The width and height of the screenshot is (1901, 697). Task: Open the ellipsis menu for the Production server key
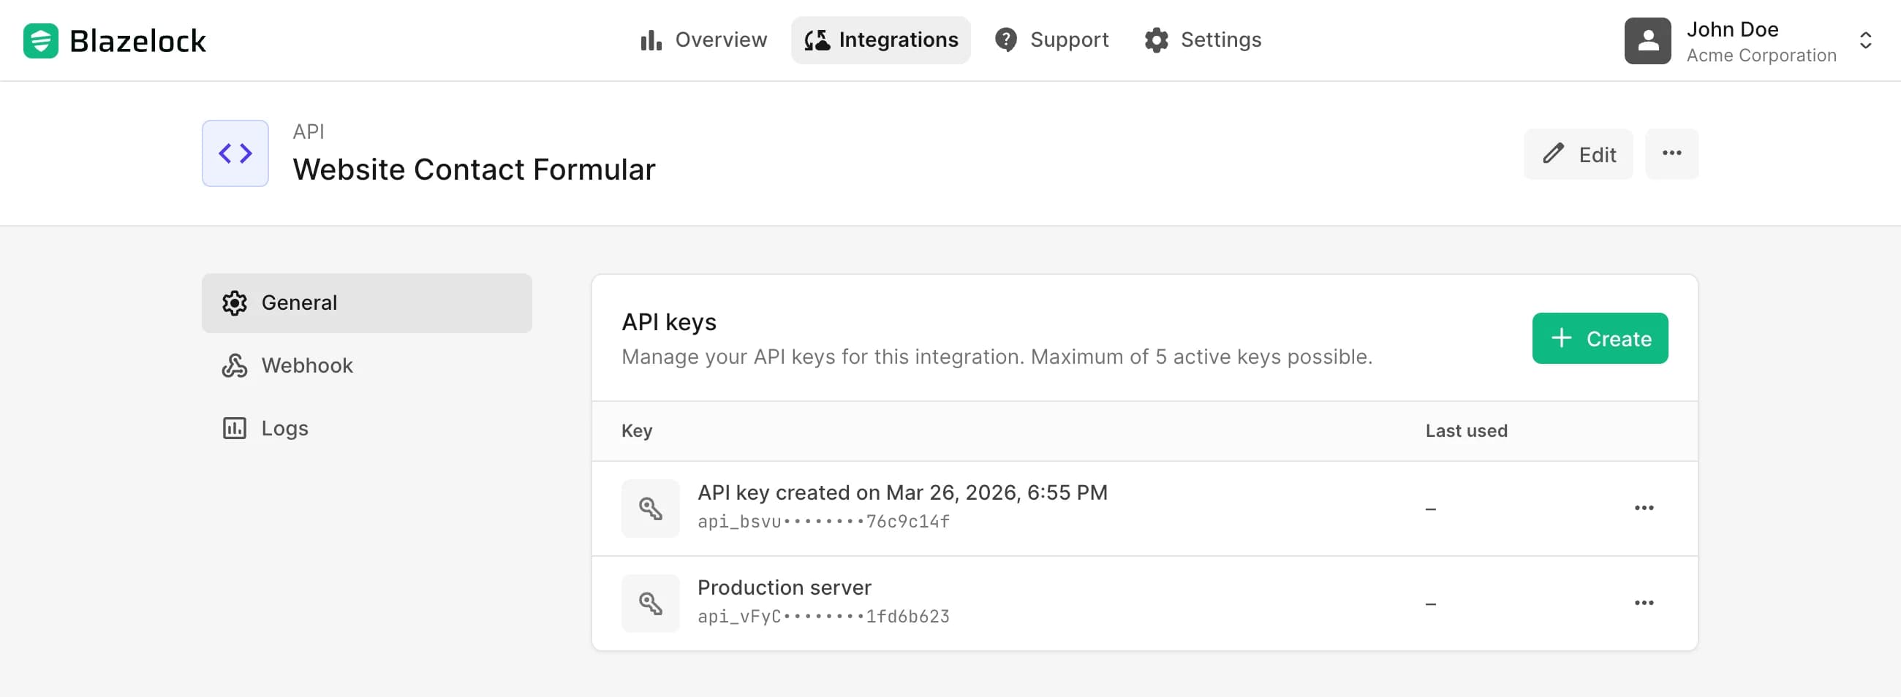coord(1645,603)
